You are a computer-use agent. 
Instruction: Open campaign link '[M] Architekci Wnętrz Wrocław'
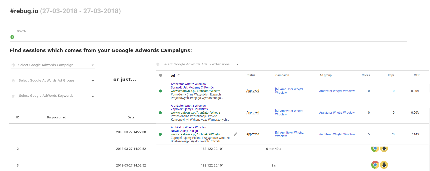point(289,134)
